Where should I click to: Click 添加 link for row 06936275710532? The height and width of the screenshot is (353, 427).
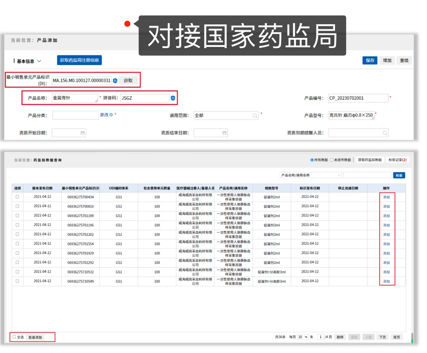tap(386, 272)
